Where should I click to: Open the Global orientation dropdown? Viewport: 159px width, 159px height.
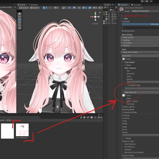(x=35, y=8)
